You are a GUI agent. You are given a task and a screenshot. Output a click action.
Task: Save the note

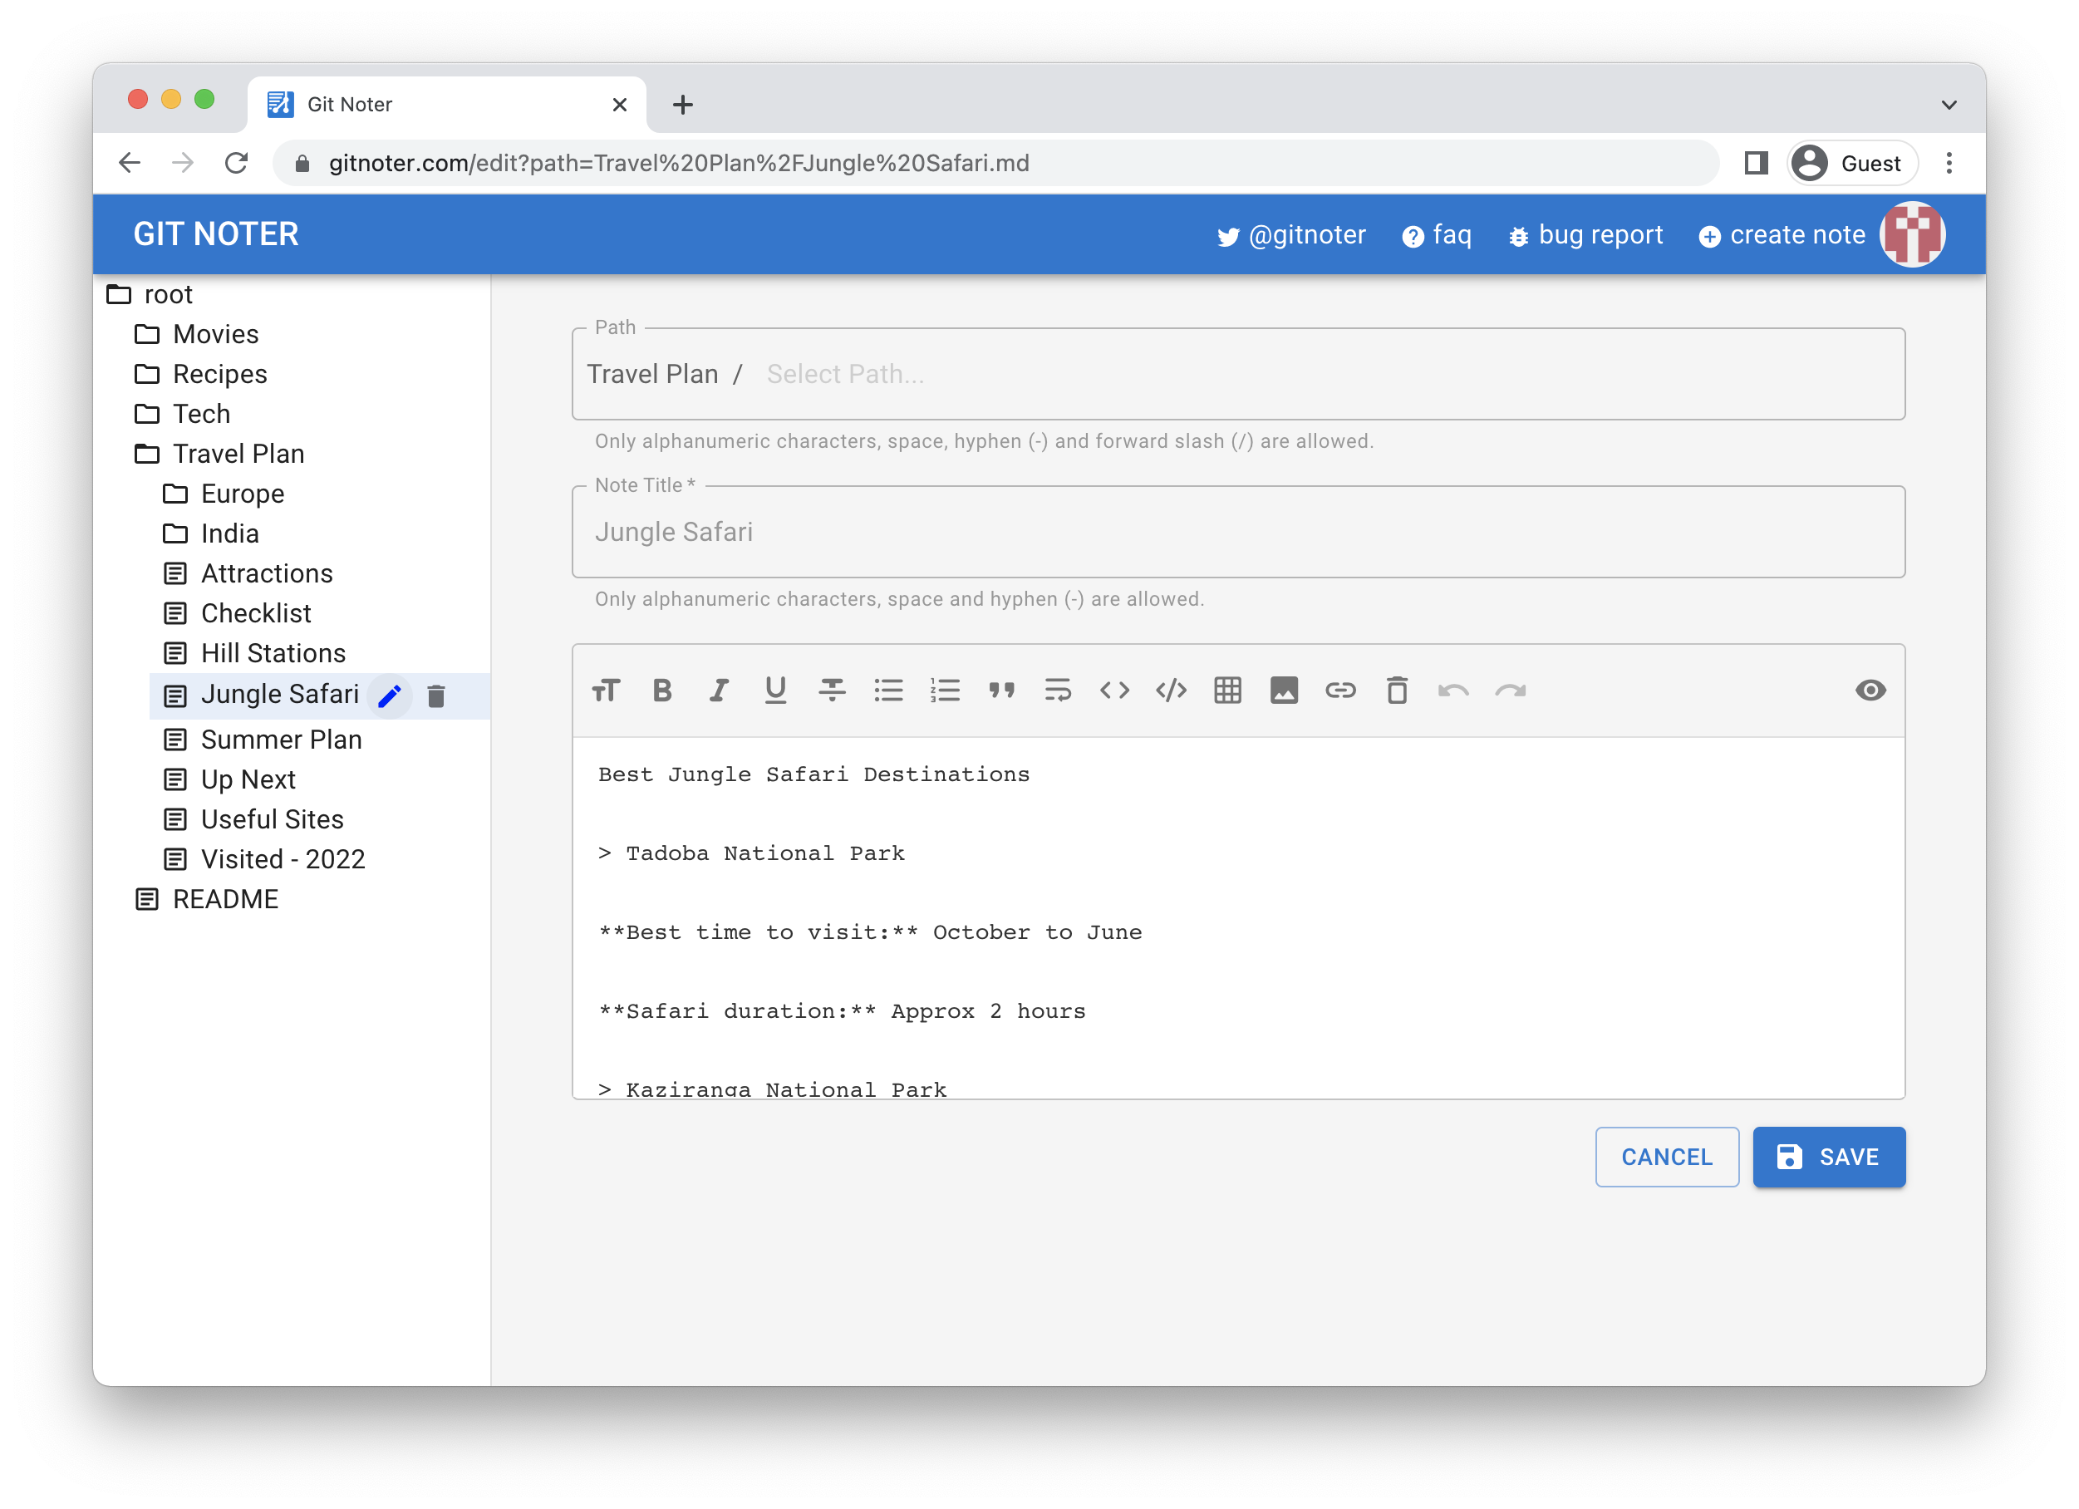[1828, 1157]
